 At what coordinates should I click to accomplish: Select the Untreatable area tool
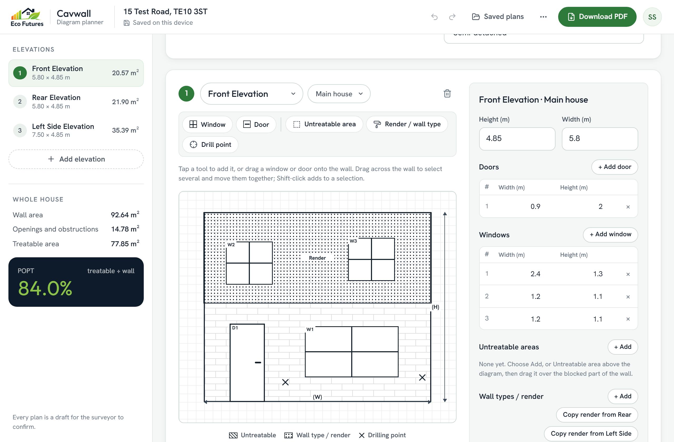click(x=324, y=124)
